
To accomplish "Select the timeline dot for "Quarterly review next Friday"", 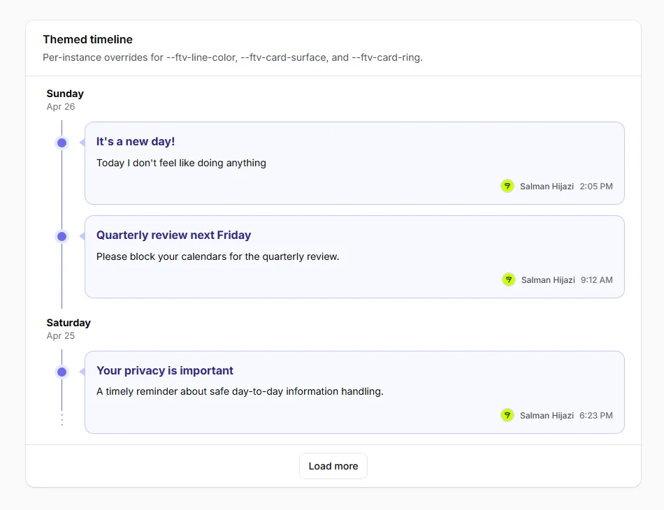I will click(x=62, y=236).
